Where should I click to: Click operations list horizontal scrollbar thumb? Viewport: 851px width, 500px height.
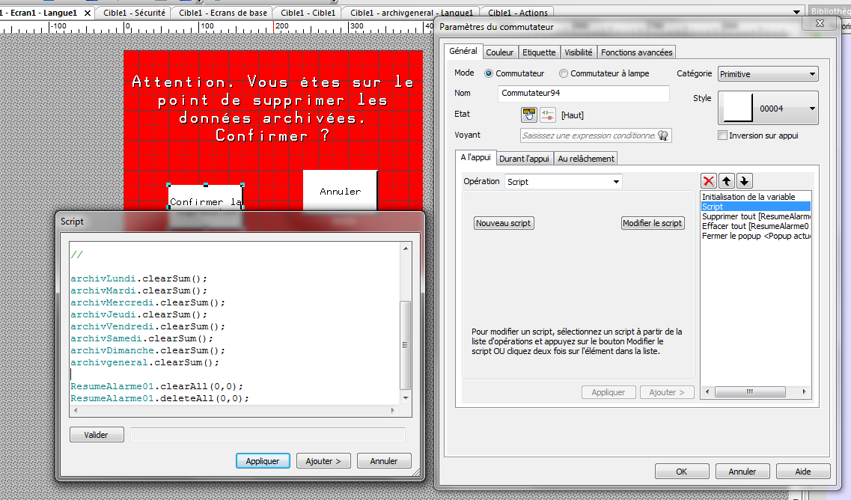pos(750,392)
